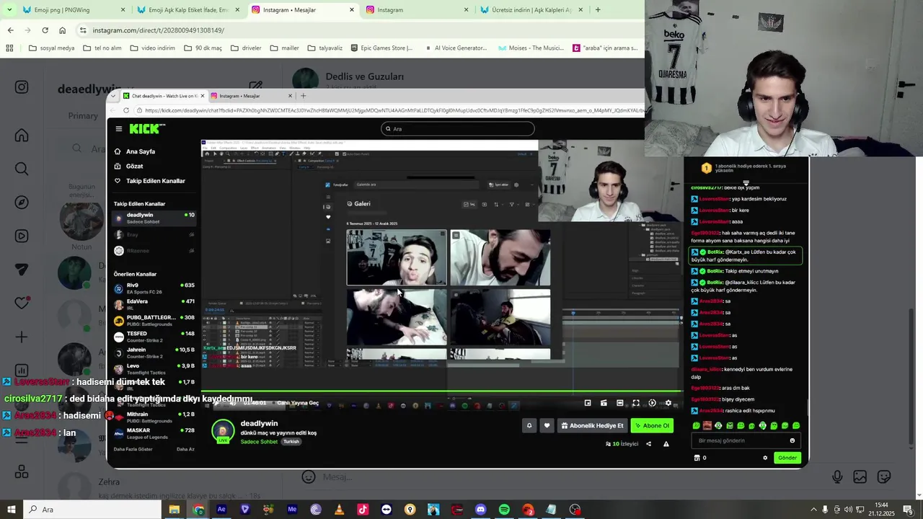Open After Effects from Windows taskbar
Screen dimensions: 923x519
(221, 510)
